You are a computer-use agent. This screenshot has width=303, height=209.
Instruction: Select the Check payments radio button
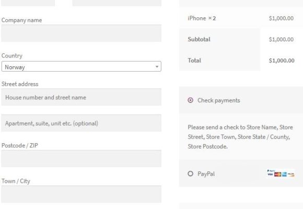coord(190,100)
